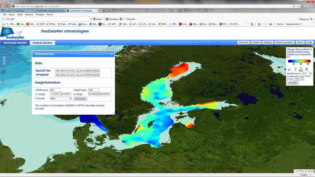Image resolution: width=315 pixels, height=177 pixels.
Task: Click the Animate button
Action: [x=293, y=83]
